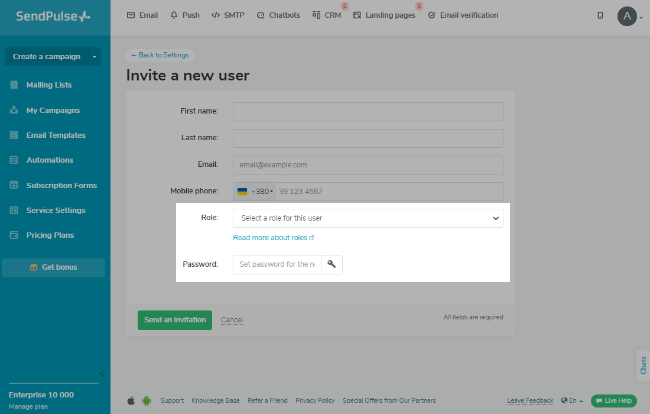650x414 pixels.
Task: Open the Chatbots tab
Action: pyautogui.click(x=278, y=15)
